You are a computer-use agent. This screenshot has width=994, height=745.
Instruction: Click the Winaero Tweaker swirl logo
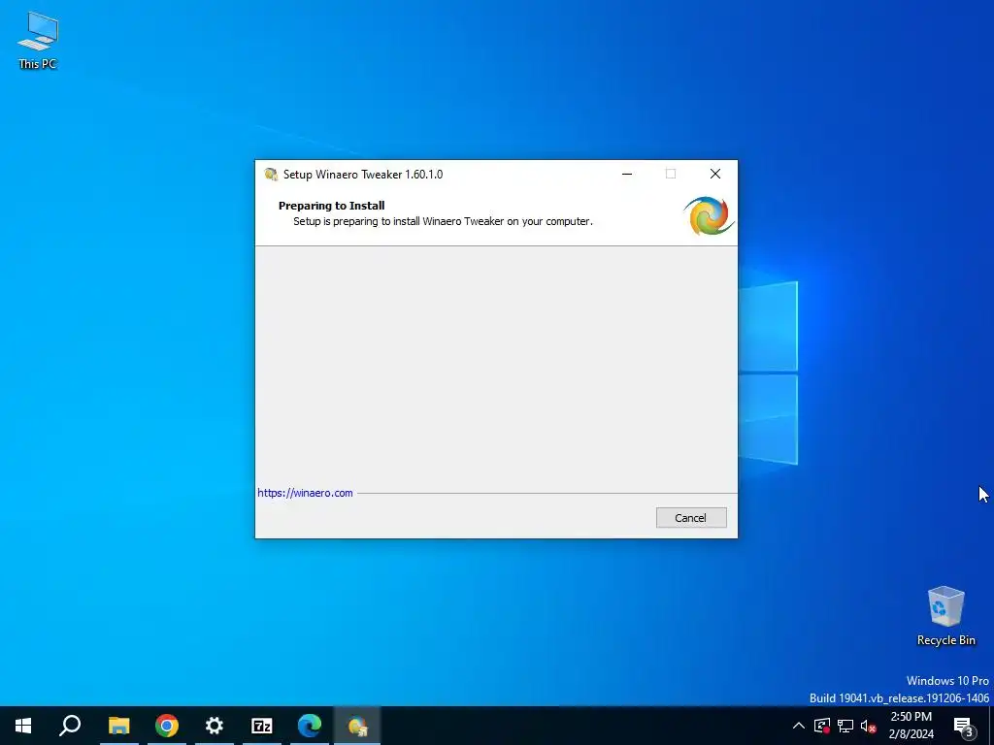708,216
